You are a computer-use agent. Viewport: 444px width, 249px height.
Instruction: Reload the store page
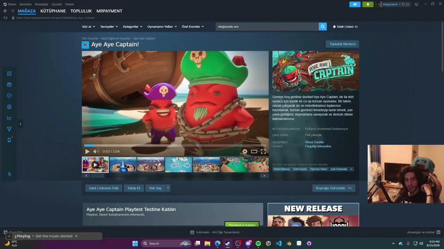pos(6,18)
